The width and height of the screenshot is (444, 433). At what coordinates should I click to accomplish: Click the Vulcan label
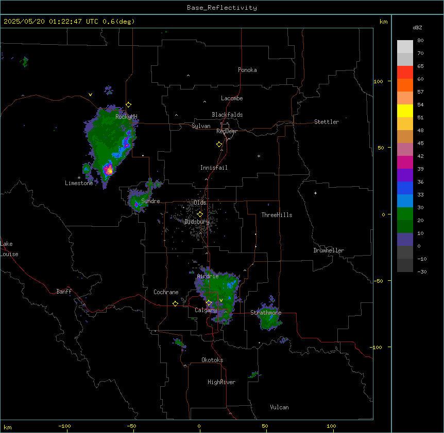click(x=279, y=407)
